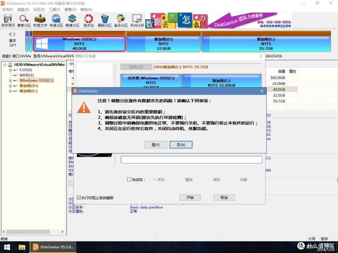
Task: Open the 分区(P) menu
Action: 39,9
